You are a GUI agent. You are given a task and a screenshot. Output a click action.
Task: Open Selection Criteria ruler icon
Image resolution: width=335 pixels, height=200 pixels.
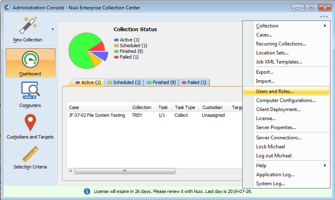[x=30, y=154]
